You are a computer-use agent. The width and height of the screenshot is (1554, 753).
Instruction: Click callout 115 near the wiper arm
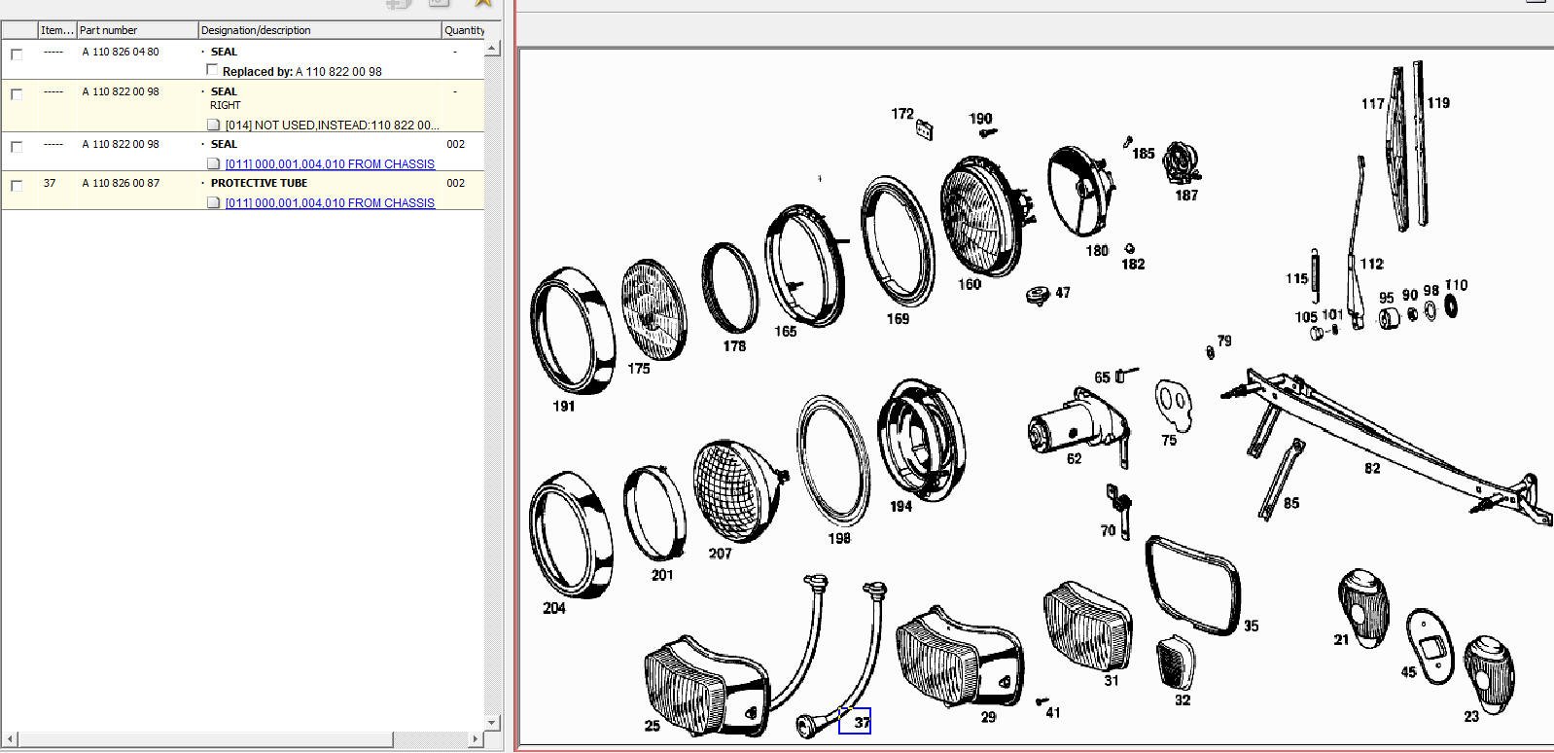(x=1297, y=278)
